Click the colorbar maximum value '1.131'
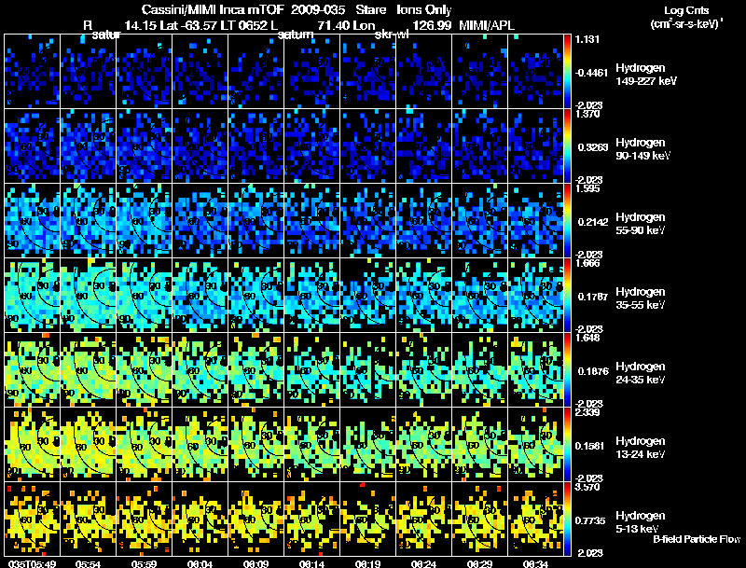This screenshot has width=746, height=568. pyautogui.click(x=588, y=39)
